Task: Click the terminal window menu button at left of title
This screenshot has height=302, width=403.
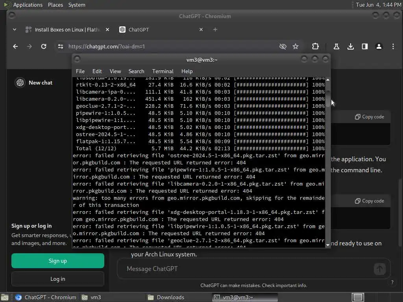Action: 77,60
